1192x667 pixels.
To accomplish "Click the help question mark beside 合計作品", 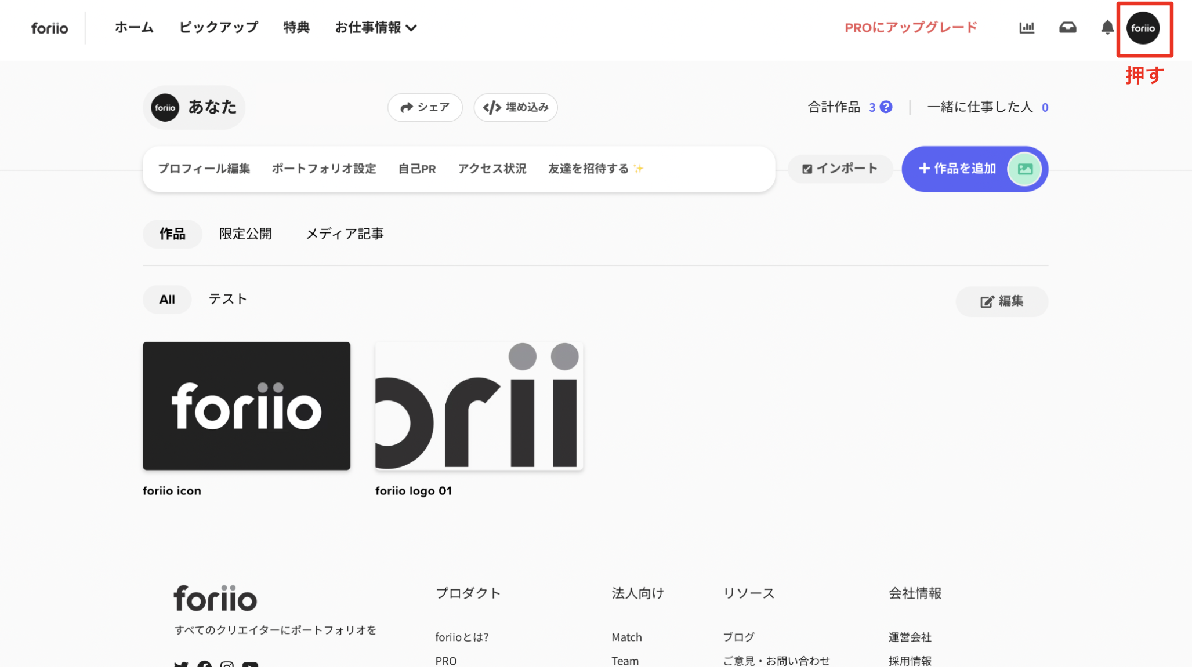I will [x=886, y=107].
